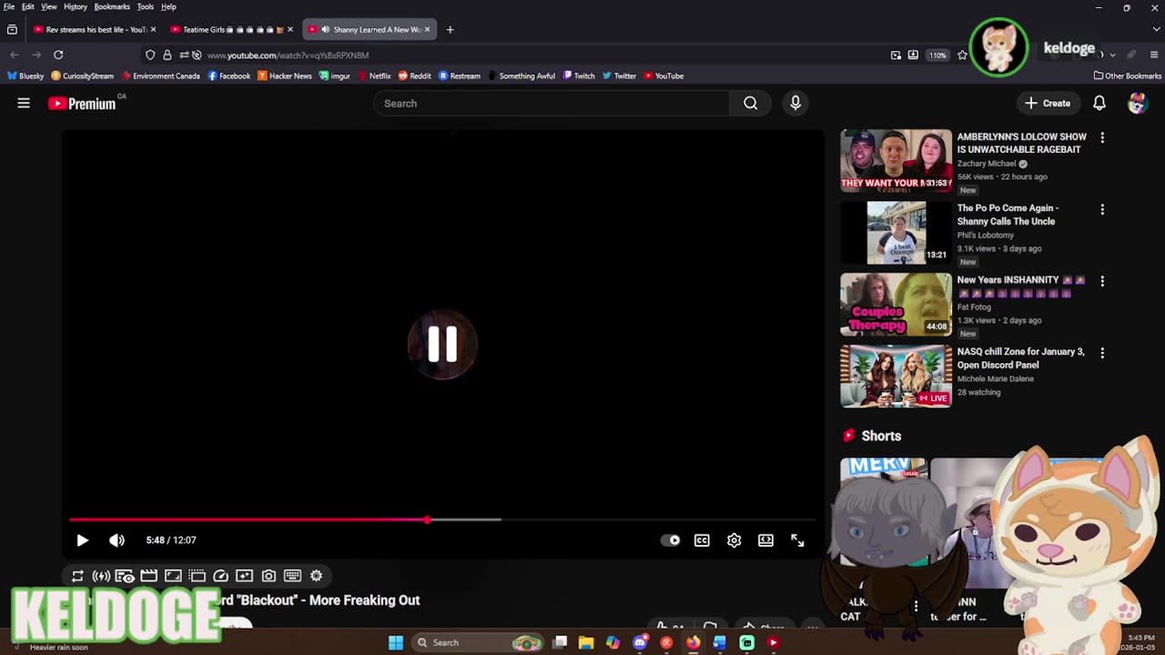Open the Environment Canada bookmark
The height and width of the screenshot is (655, 1165).
point(160,76)
